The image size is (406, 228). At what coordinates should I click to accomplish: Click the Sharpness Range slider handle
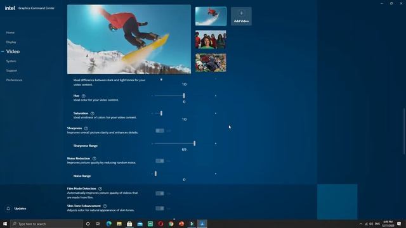pos(195,144)
